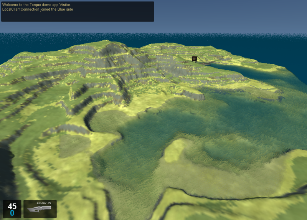Click 'LocalClientConnection joined the Blue side' line
Image resolution: width=307 pixels, height=220 pixels.
pos(38,9)
